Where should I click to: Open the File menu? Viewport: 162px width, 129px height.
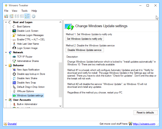pyautogui.click(x=6, y=11)
